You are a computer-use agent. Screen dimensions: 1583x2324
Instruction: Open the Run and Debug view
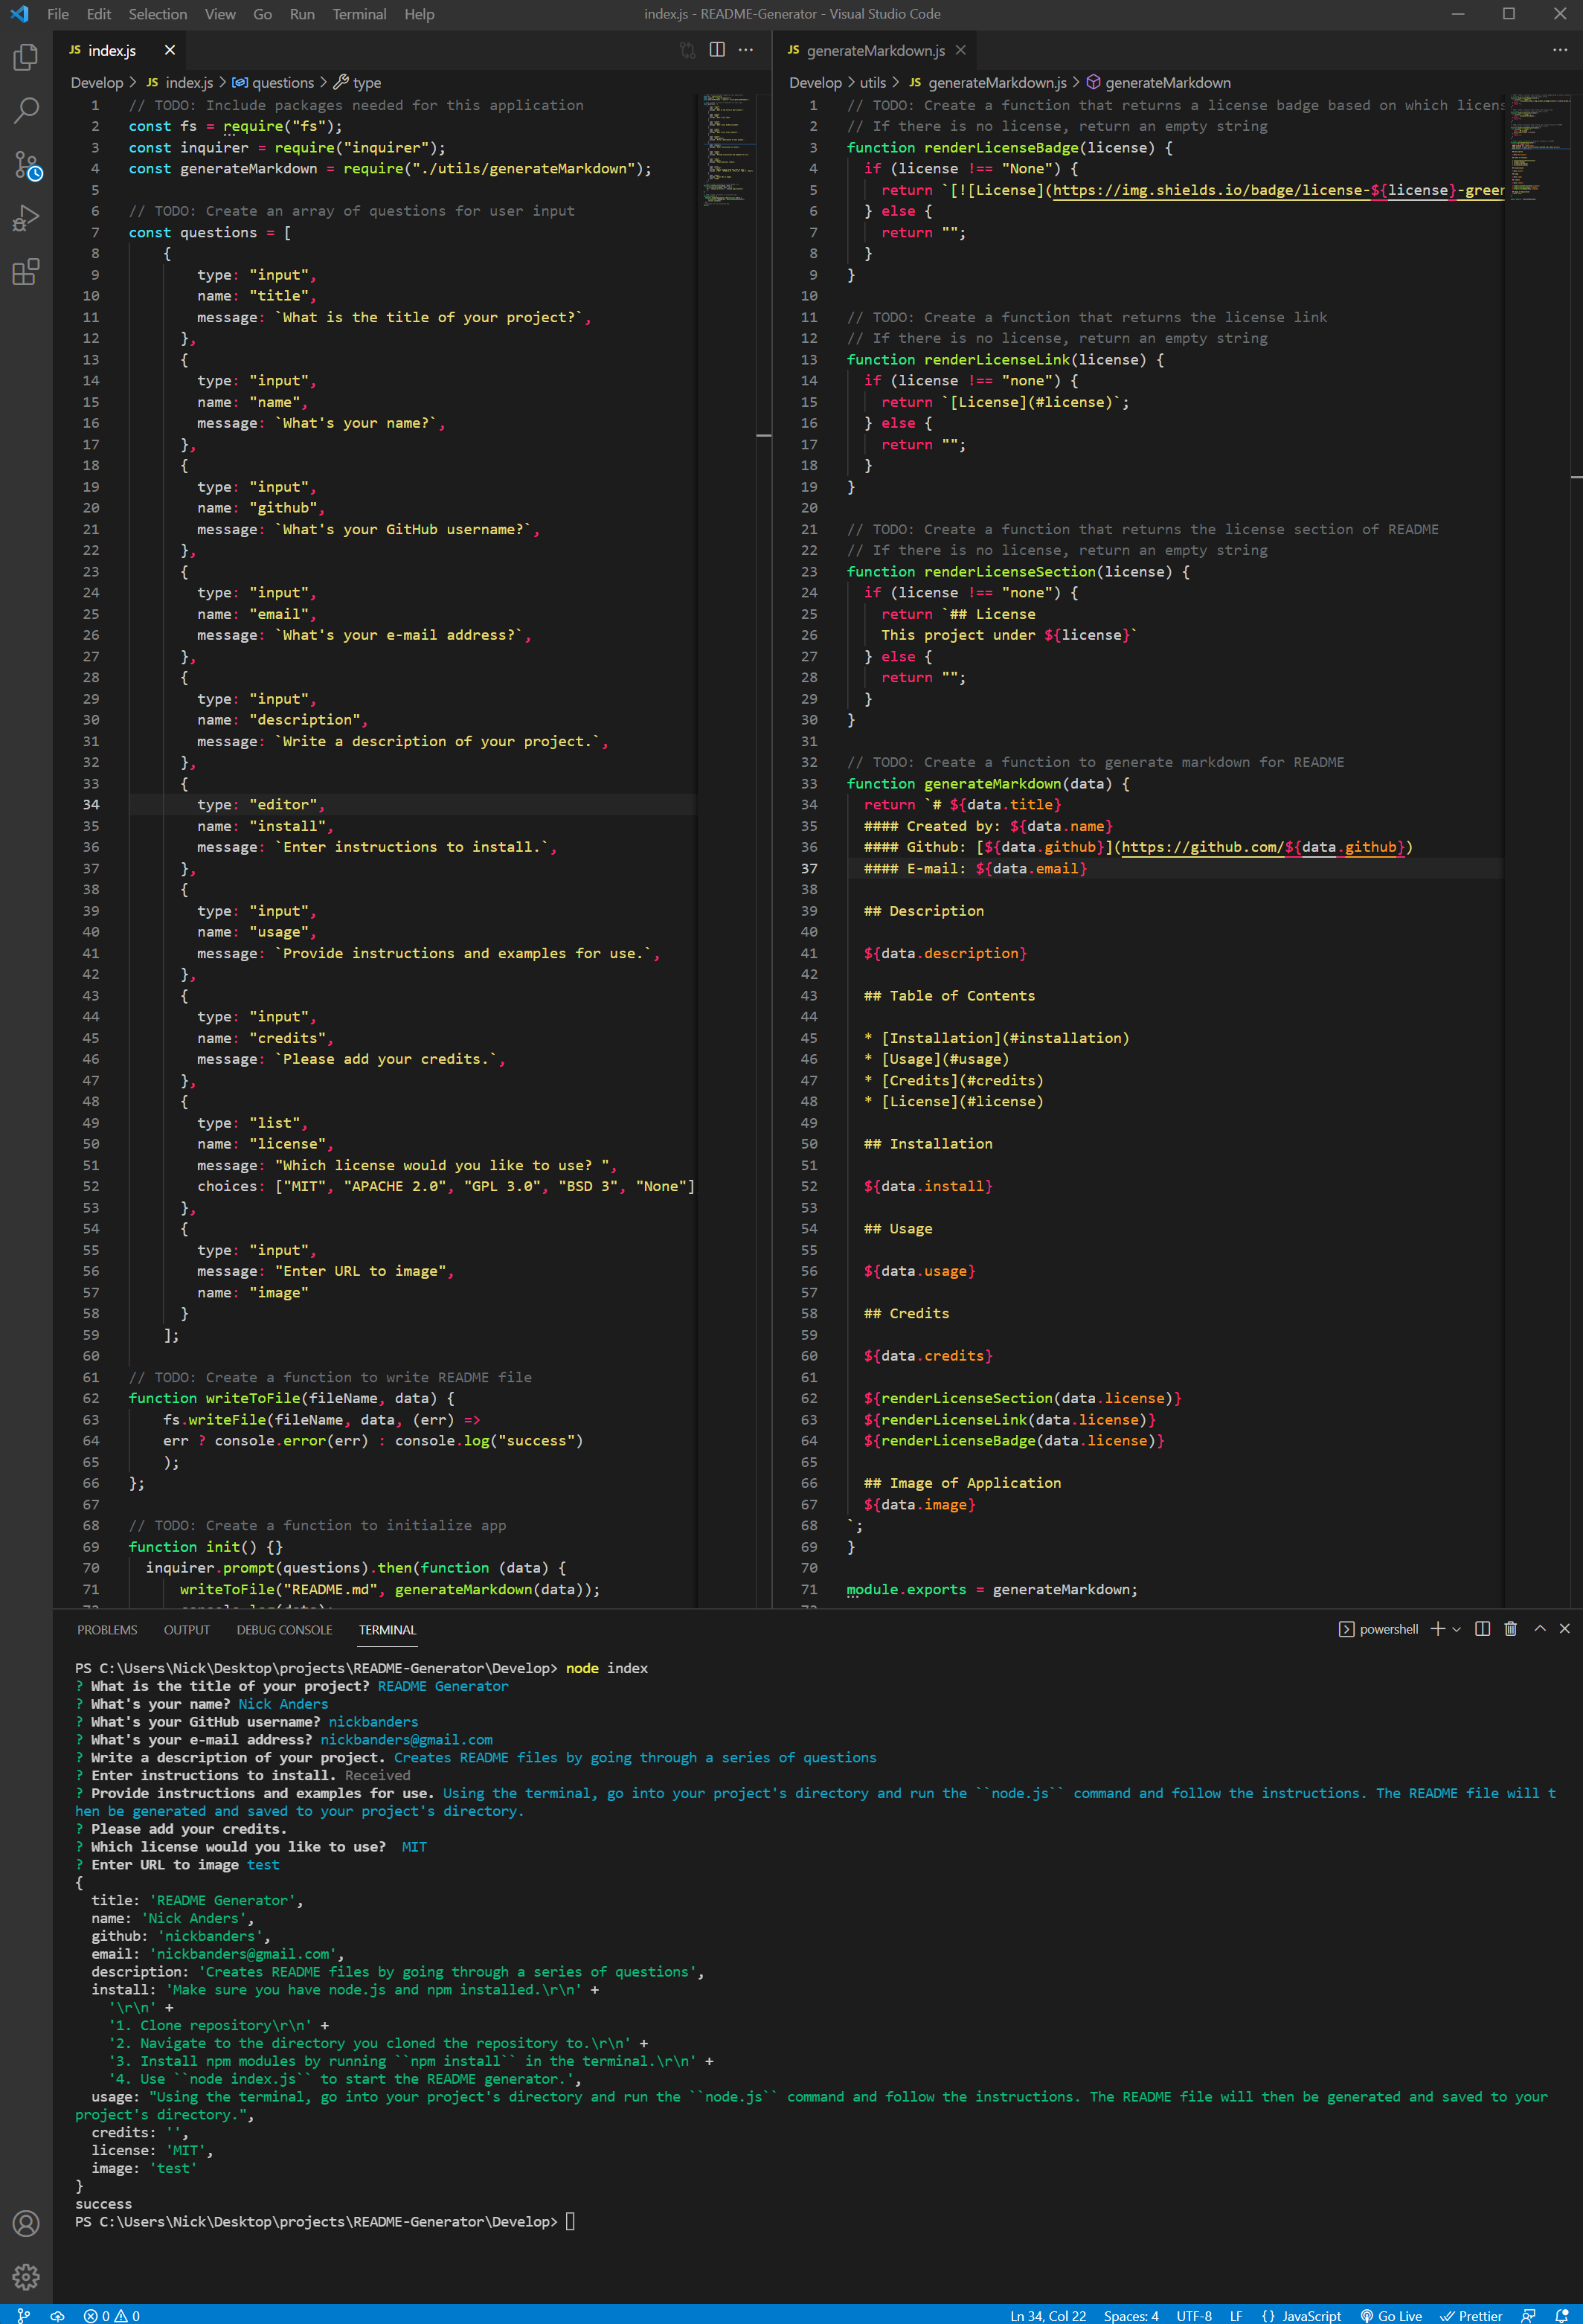coord(26,218)
